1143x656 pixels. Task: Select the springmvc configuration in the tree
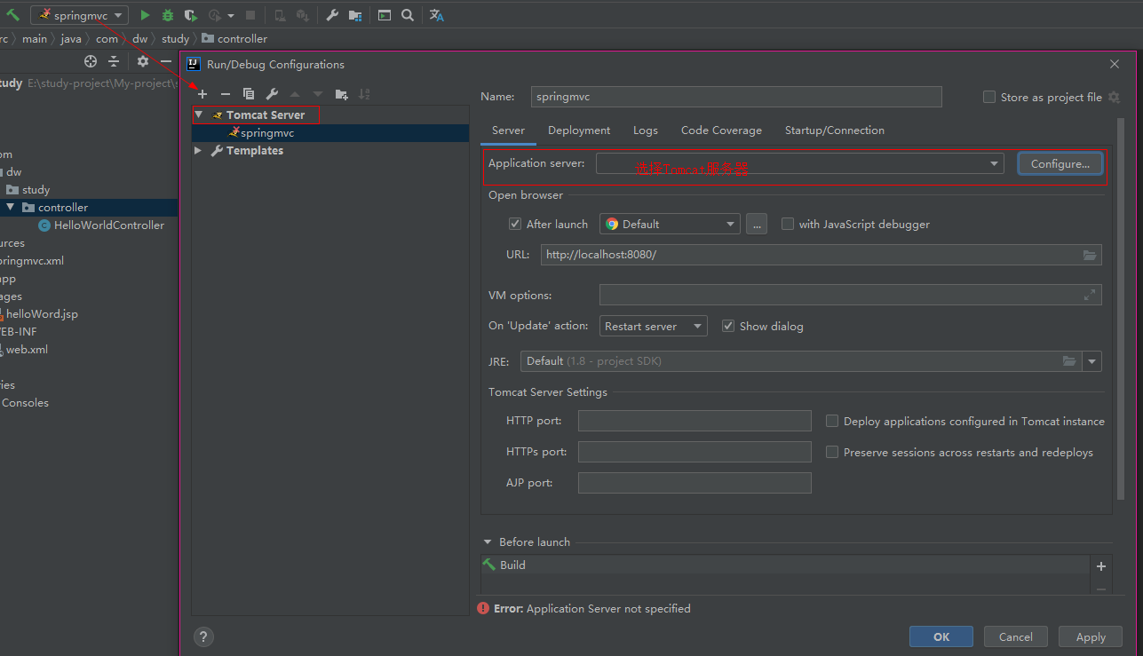(x=330, y=133)
